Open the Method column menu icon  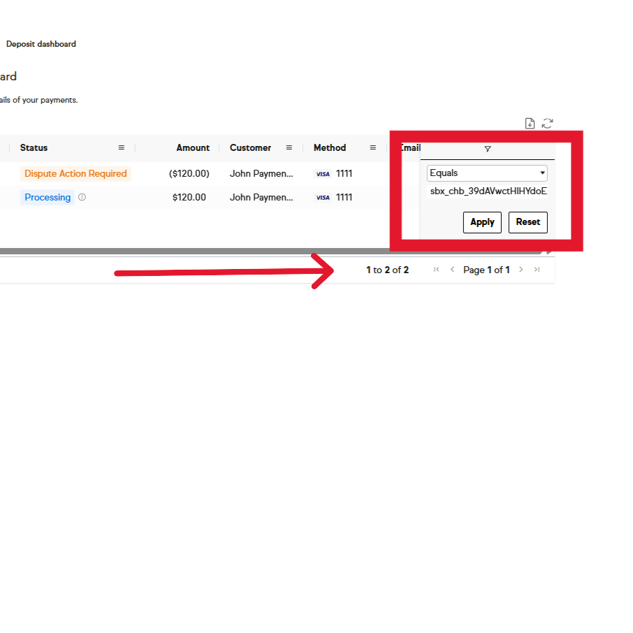point(373,148)
